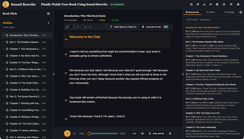Open Chapter 1: The Graveyard section in manuscript panel

point(206,56)
